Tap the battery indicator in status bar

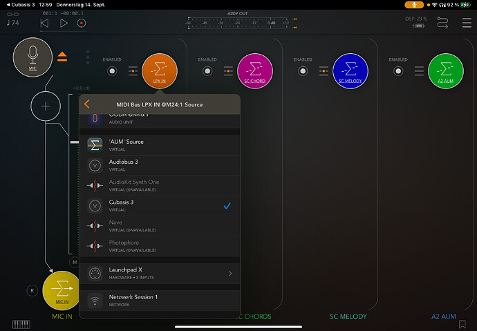click(465, 5)
